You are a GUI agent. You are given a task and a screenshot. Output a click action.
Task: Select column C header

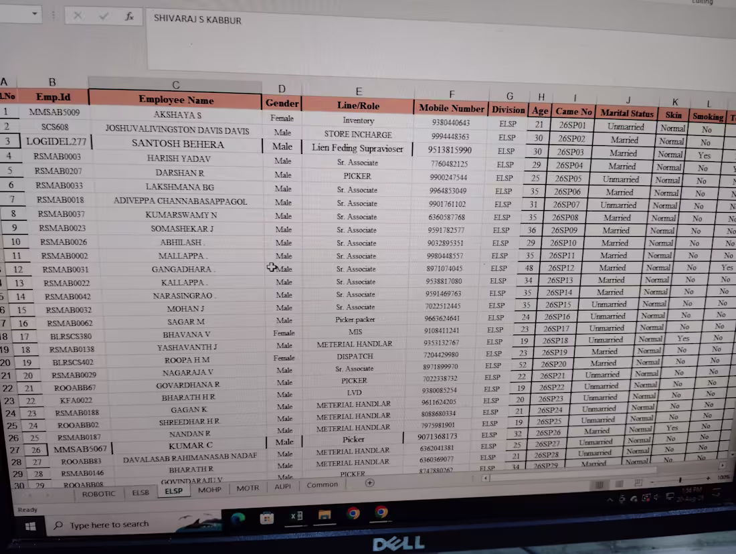(x=175, y=85)
